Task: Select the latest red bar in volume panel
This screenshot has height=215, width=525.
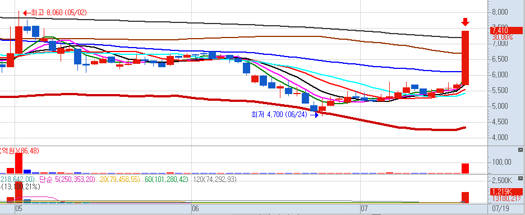Action: click(x=466, y=197)
